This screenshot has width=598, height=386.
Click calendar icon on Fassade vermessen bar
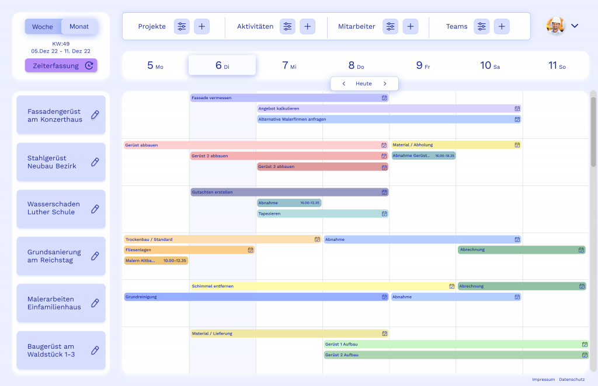pyautogui.click(x=384, y=98)
